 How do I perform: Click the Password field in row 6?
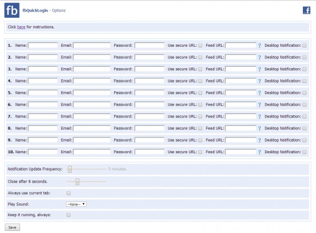(x=150, y=104)
